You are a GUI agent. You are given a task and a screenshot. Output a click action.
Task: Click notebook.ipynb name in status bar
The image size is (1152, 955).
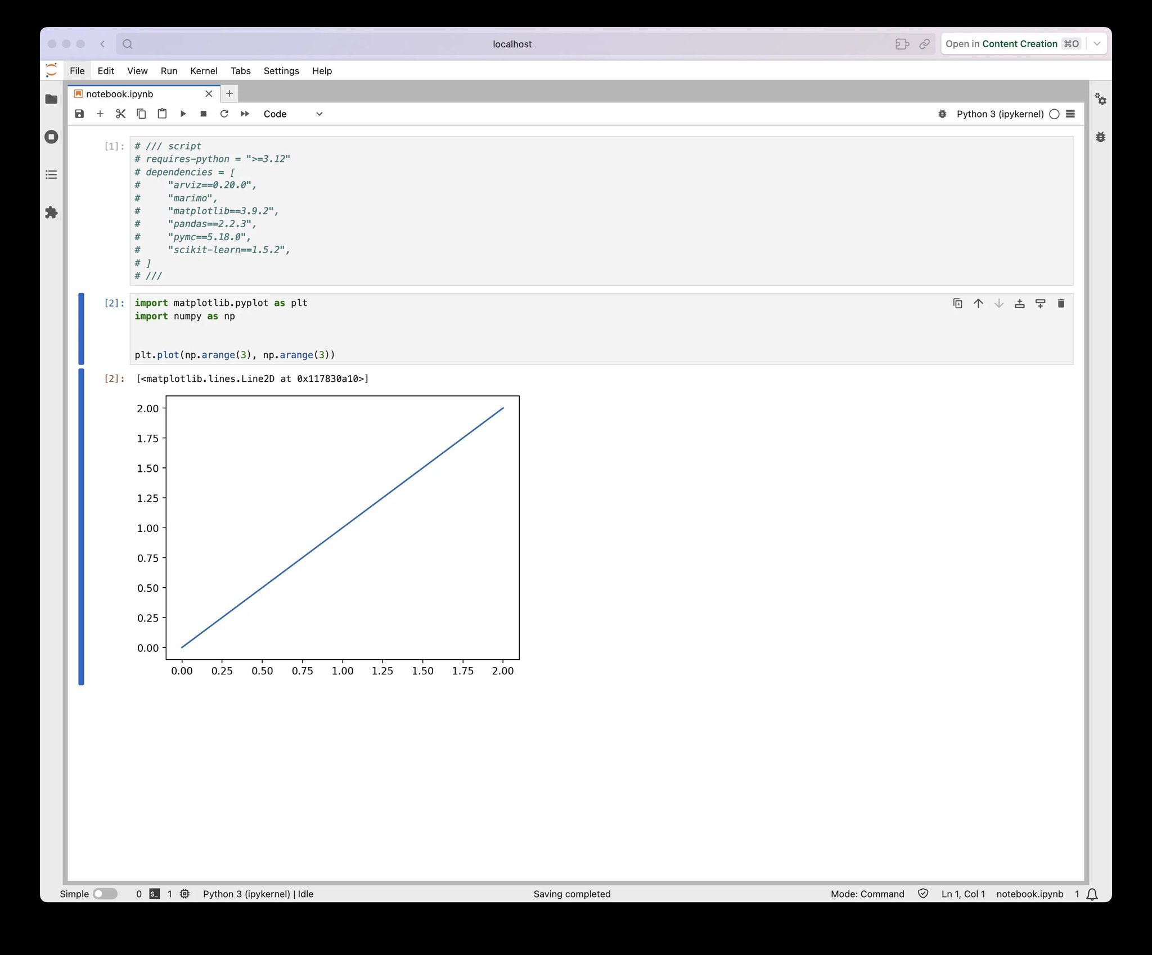[x=1029, y=894]
